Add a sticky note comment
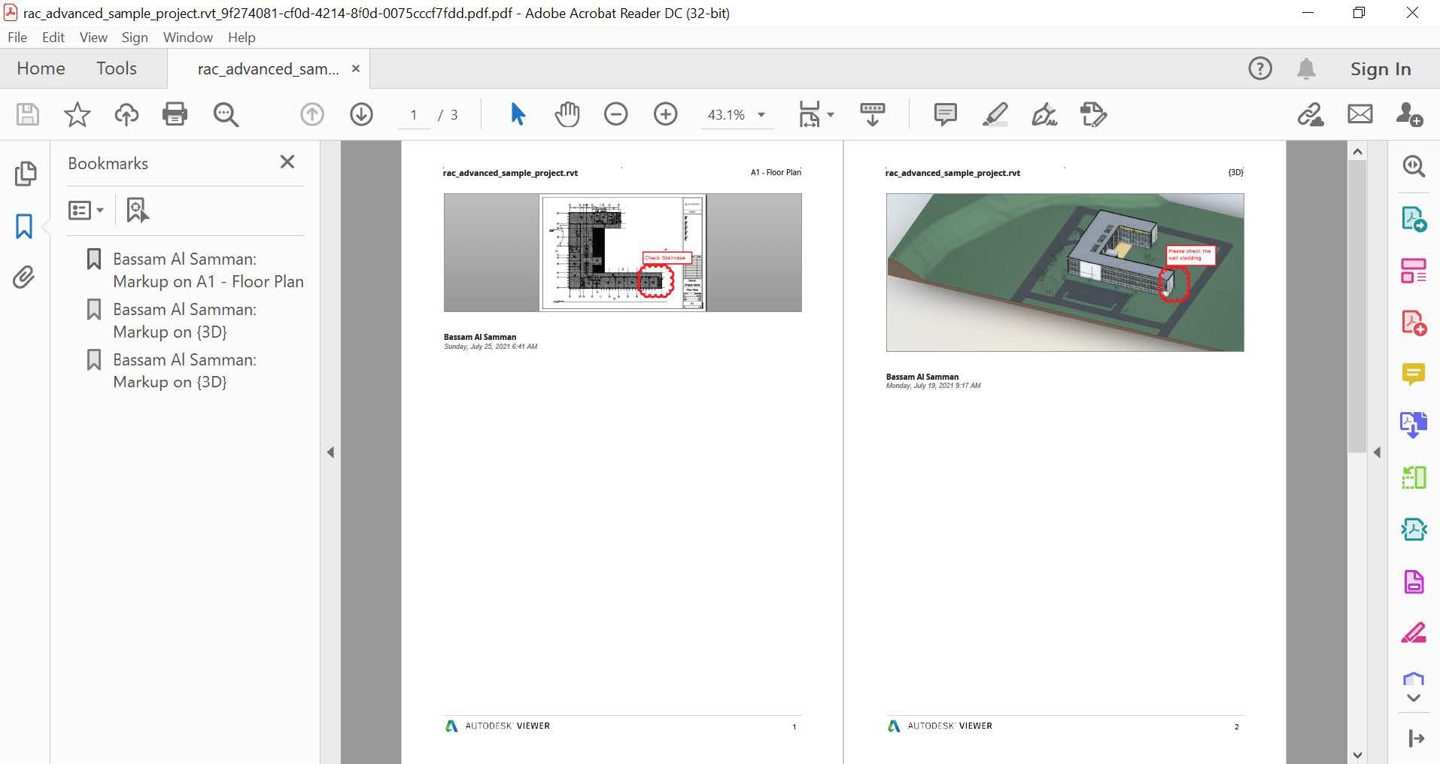1440x764 pixels. [x=945, y=114]
